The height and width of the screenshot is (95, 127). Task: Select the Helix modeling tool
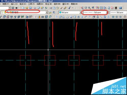86,17
